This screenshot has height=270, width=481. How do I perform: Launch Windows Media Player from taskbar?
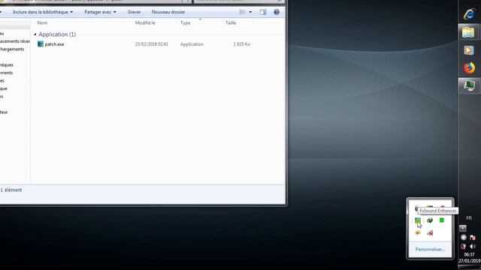pyautogui.click(x=469, y=50)
